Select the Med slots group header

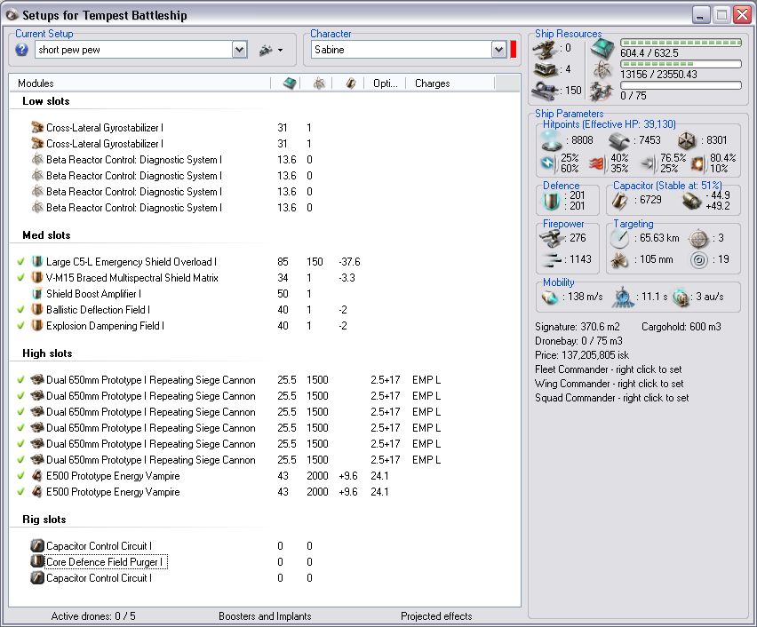tap(46, 235)
